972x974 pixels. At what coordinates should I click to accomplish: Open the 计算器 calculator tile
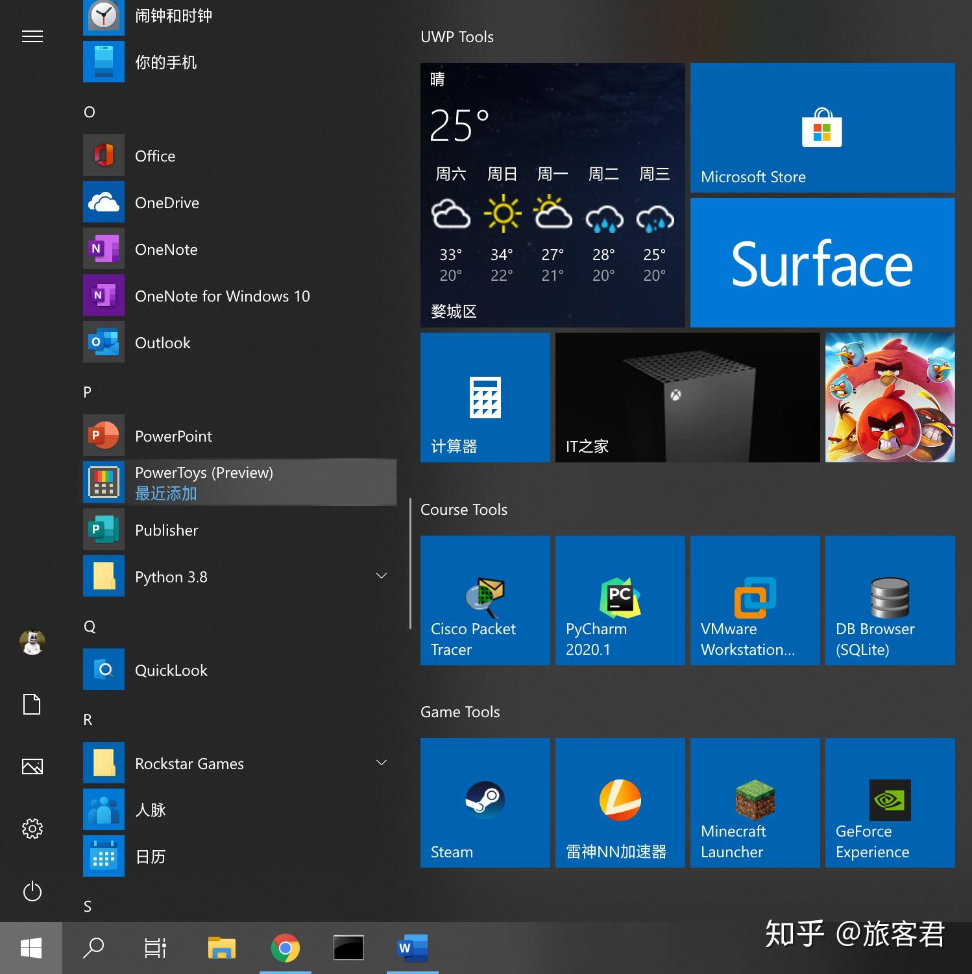point(485,398)
